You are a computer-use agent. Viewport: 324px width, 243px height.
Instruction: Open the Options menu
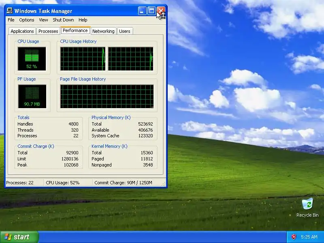27,20
